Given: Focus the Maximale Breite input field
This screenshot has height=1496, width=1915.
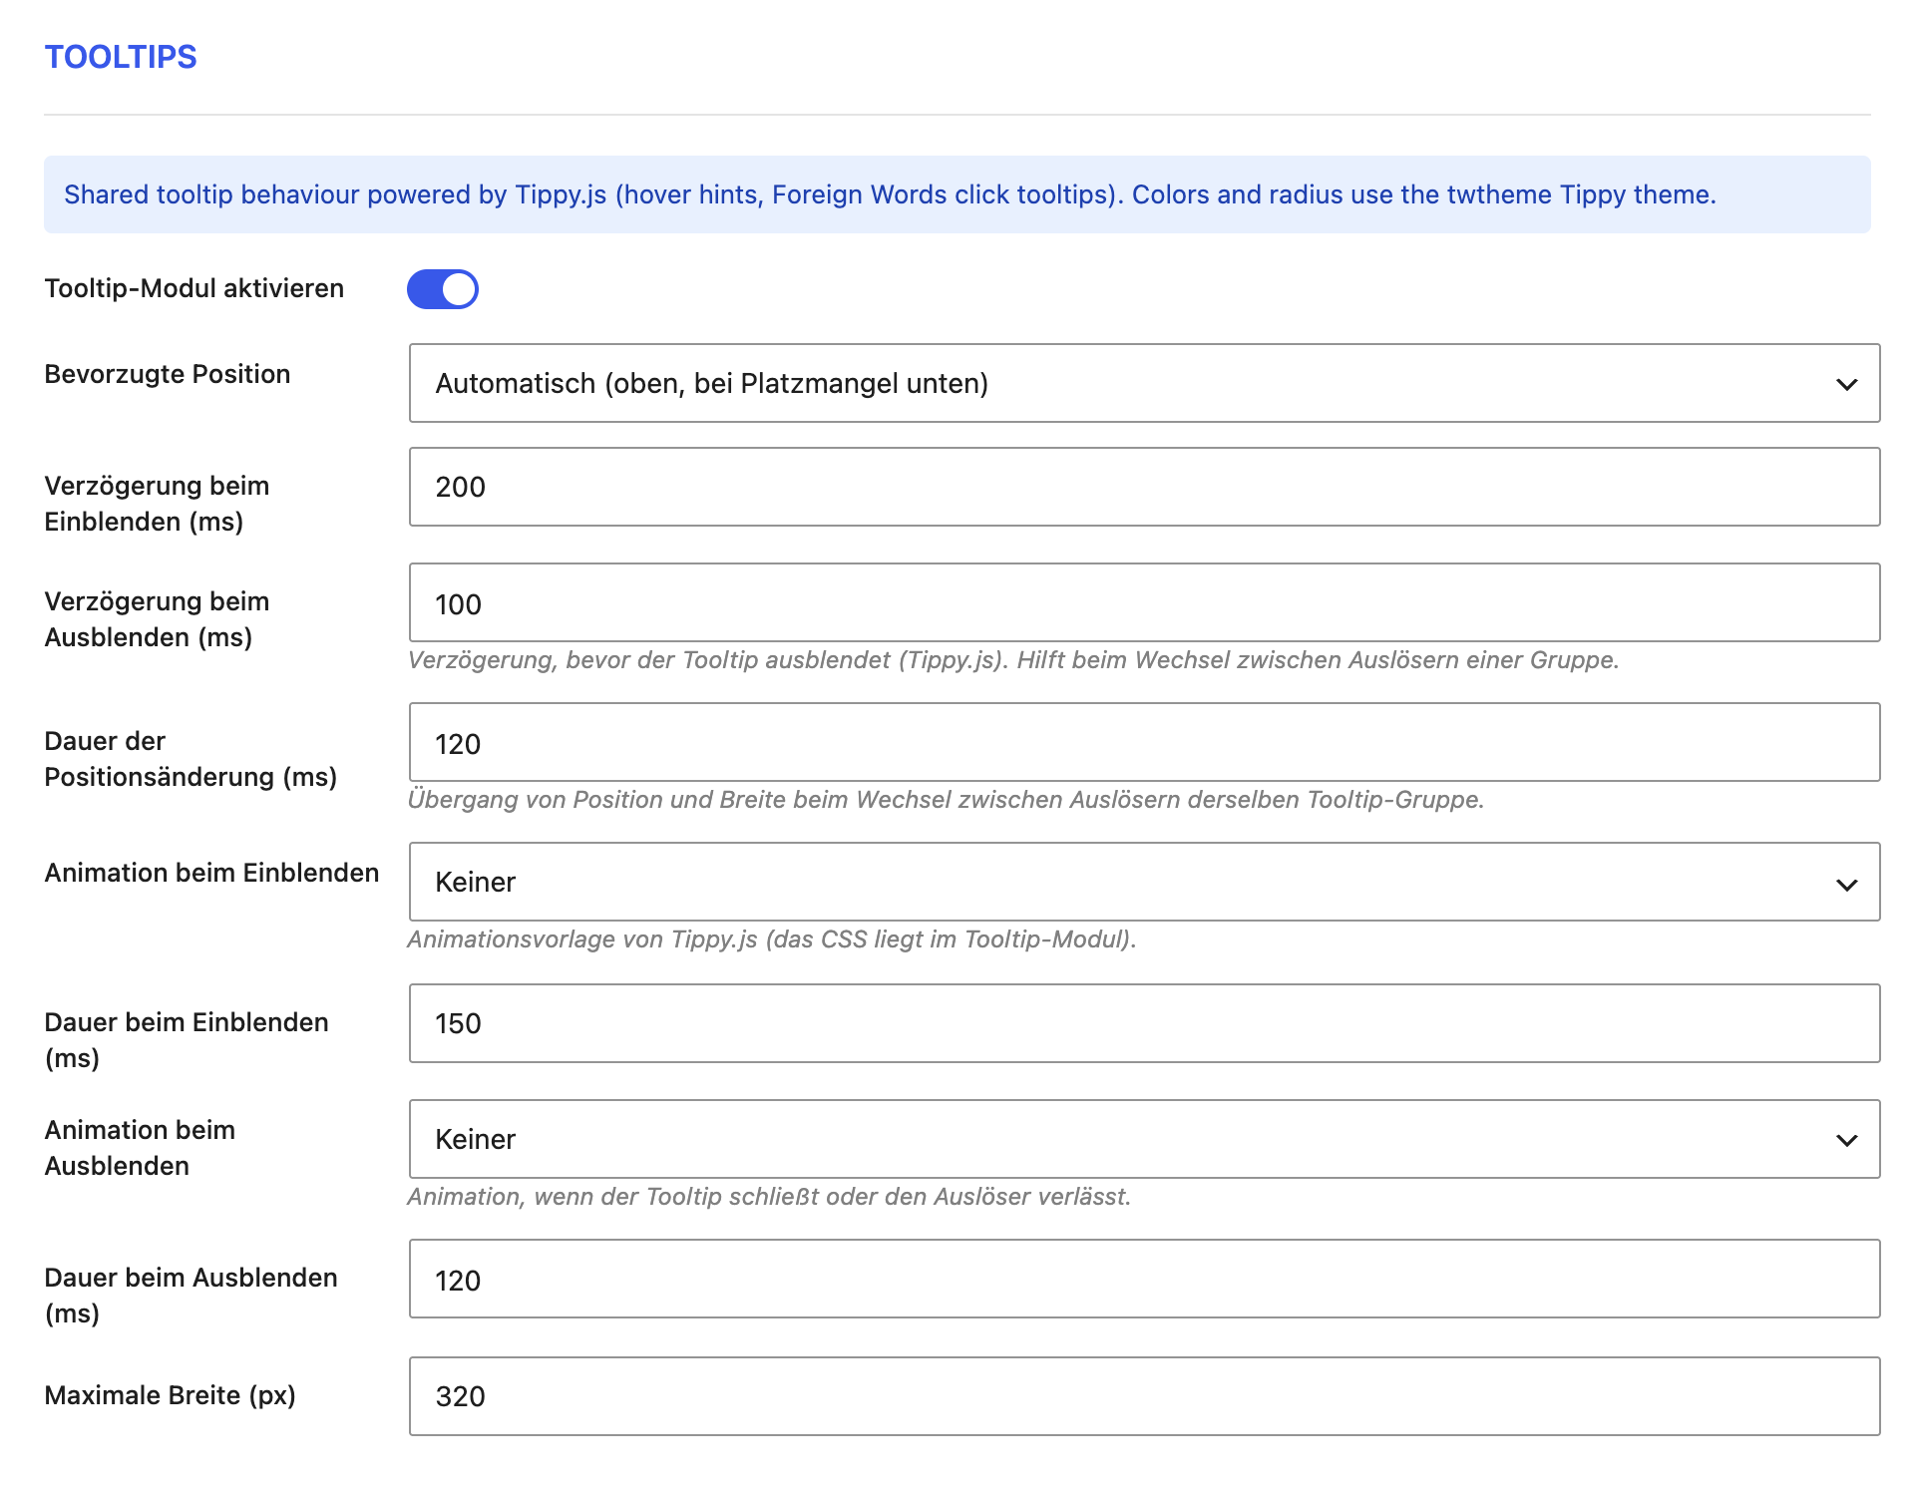Looking at the screenshot, I should pyautogui.click(x=1144, y=1396).
